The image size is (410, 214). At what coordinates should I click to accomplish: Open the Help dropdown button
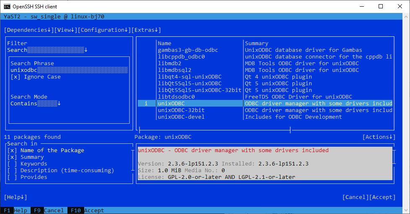coord(15,197)
